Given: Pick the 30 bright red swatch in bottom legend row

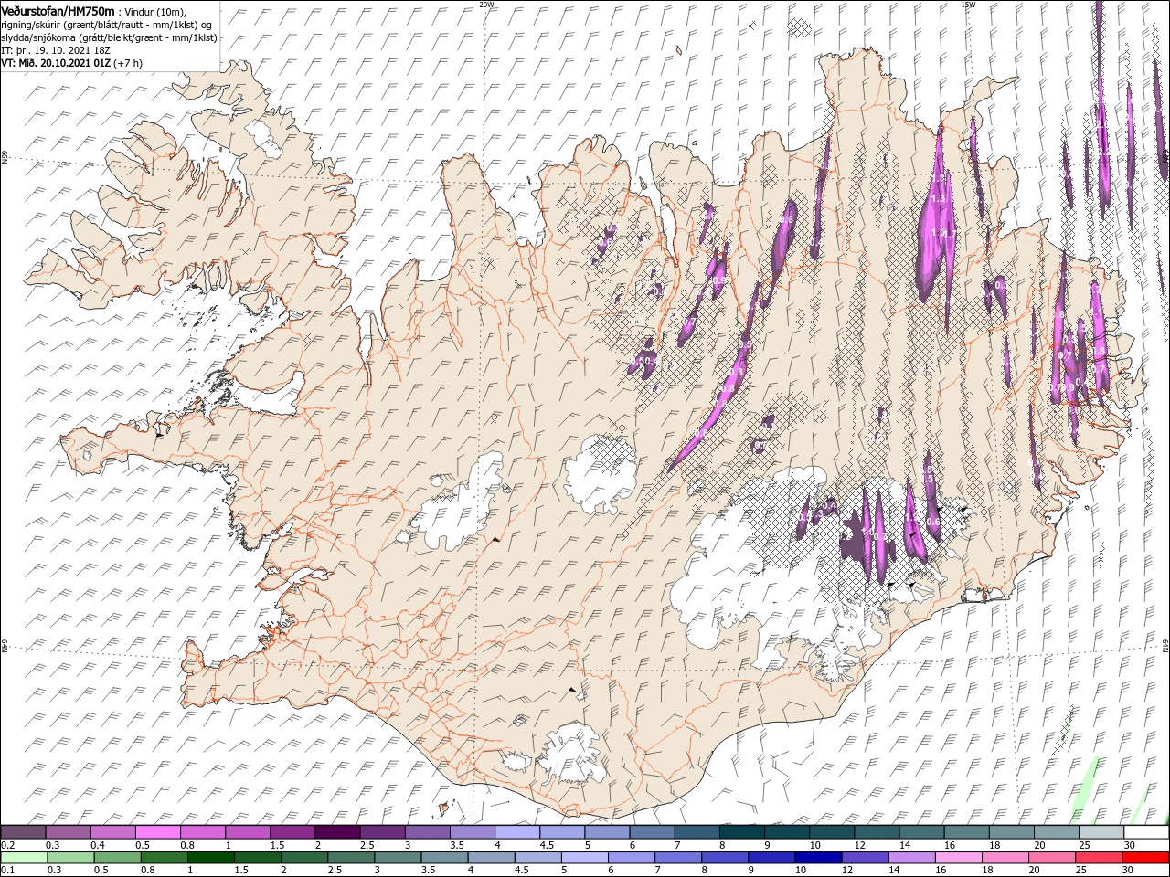Looking at the screenshot, I should [1144, 858].
